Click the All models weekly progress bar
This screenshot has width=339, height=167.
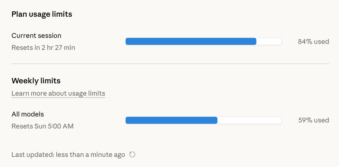[203, 120]
